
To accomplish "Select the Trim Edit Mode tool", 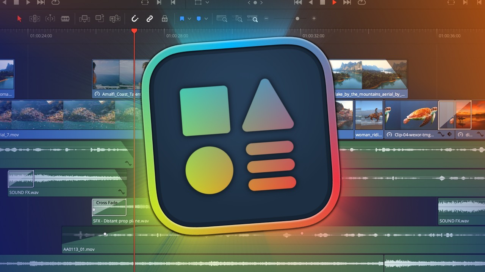I will click(34, 19).
